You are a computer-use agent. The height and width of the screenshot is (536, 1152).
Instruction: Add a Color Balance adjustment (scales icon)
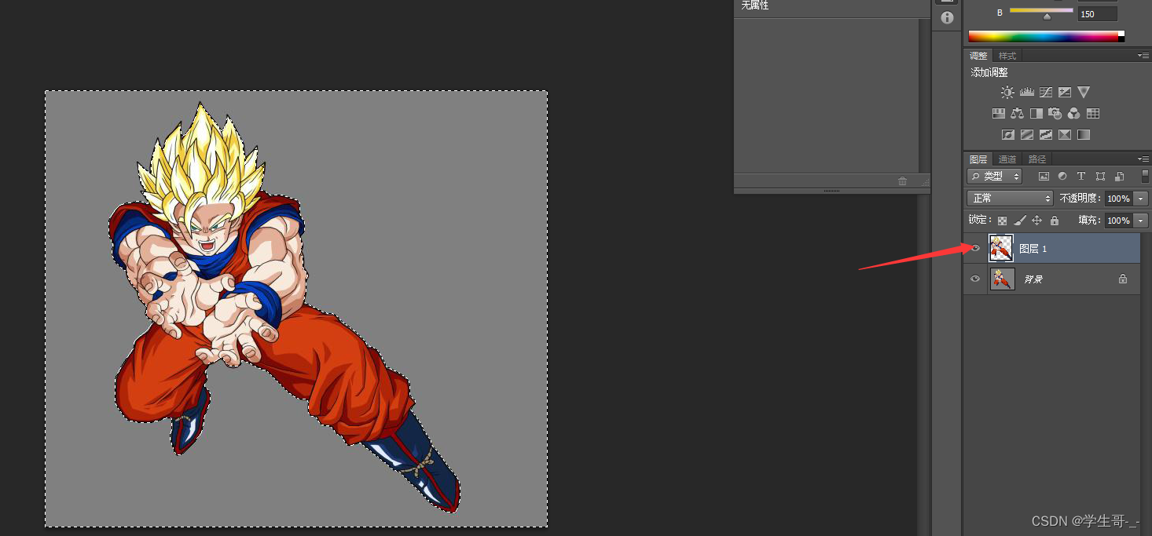1018,114
